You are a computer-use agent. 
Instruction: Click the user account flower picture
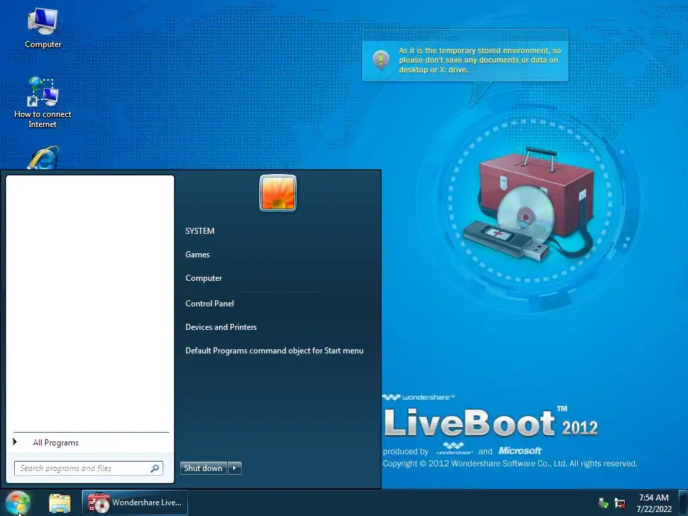pyautogui.click(x=278, y=193)
